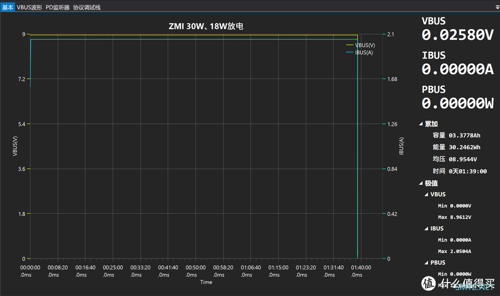500x296 pixels.
Task: Collapse the VBUS extremes group
Action: (426, 195)
